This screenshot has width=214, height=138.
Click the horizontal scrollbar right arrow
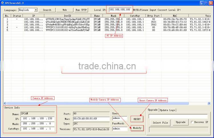click(x=209, y=103)
